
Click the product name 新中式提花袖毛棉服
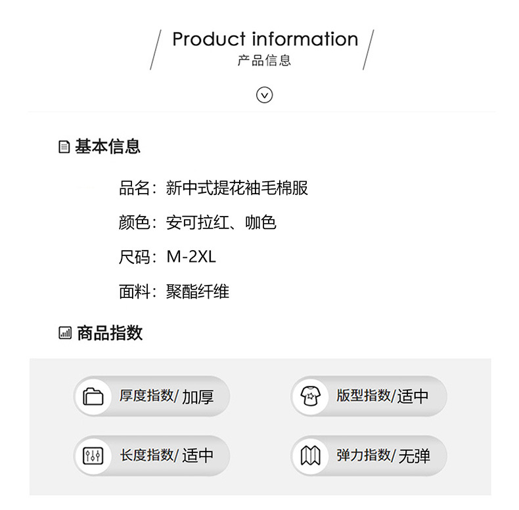(x=237, y=188)
